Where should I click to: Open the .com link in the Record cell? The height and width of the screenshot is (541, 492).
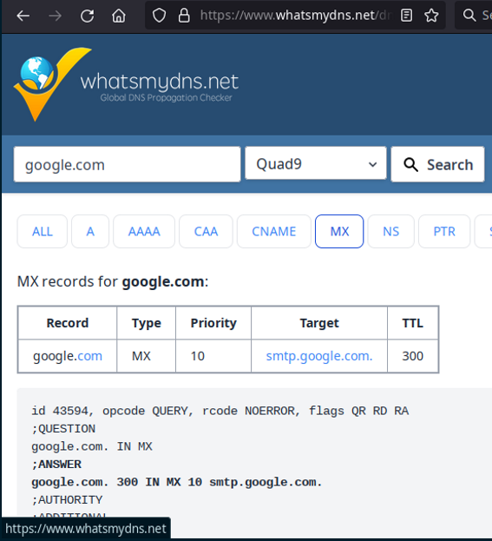tap(89, 356)
